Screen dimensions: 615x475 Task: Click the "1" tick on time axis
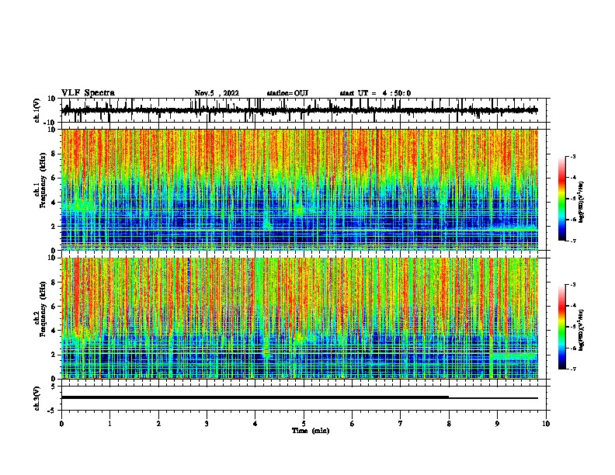pos(110,424)
